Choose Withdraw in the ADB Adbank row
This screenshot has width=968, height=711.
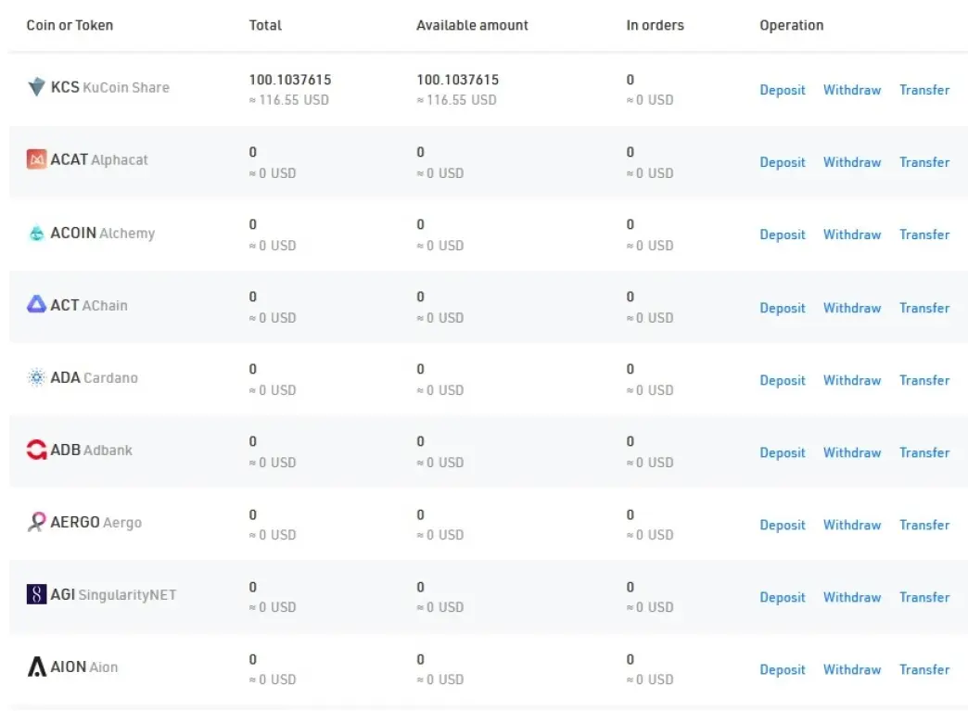coord(852,452)
